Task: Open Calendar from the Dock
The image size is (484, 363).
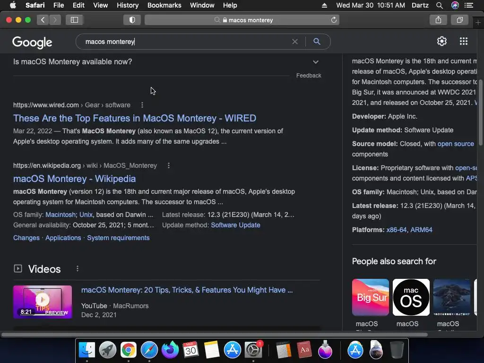Action: (x=191, y=350)
